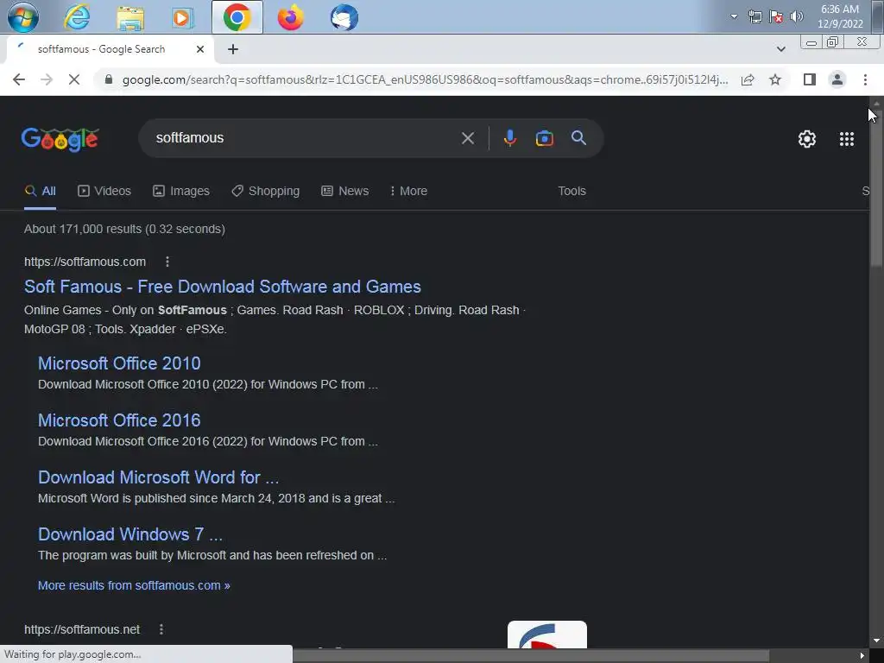884x663 pixels.
Task: View site information padlock icon
Action: (109, 79)
